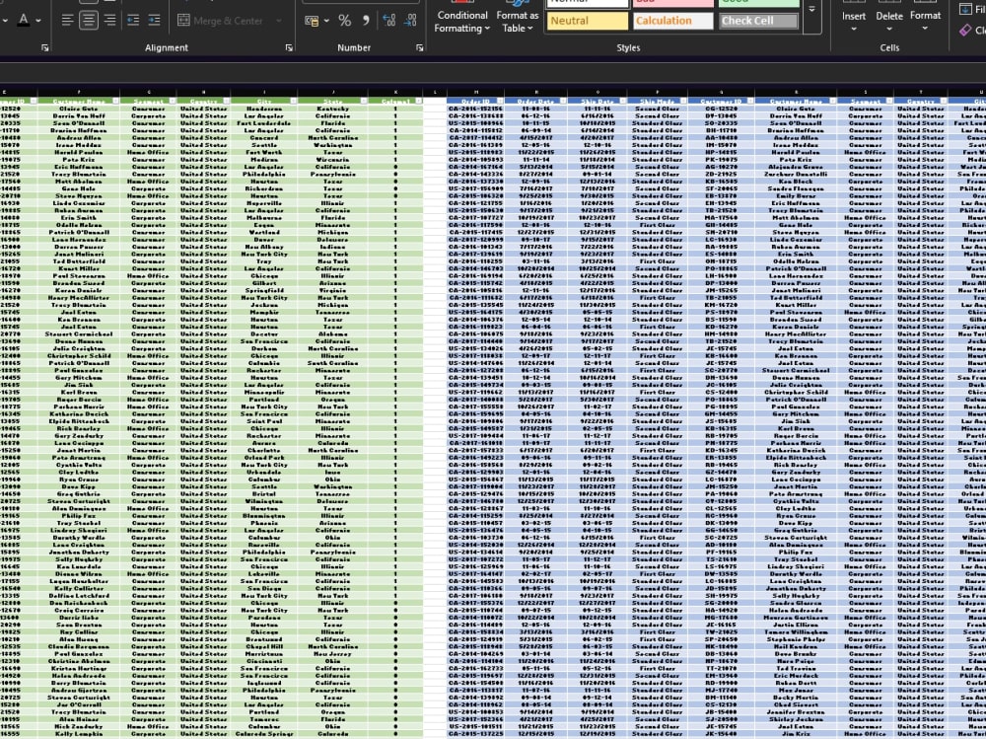Open green City column filter dropdown
The height and width of the screenshot is (739, 986).
(x=294, y=101)
